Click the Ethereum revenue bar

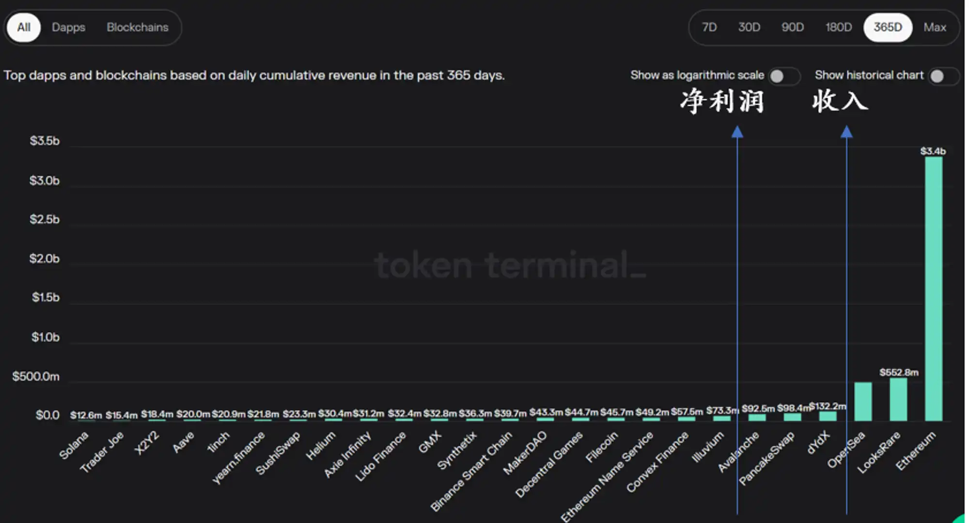pyautogui.click(x=934, y=289)
